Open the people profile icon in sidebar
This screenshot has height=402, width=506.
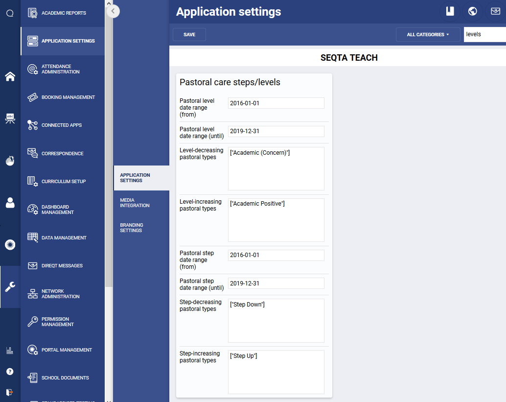10,203
